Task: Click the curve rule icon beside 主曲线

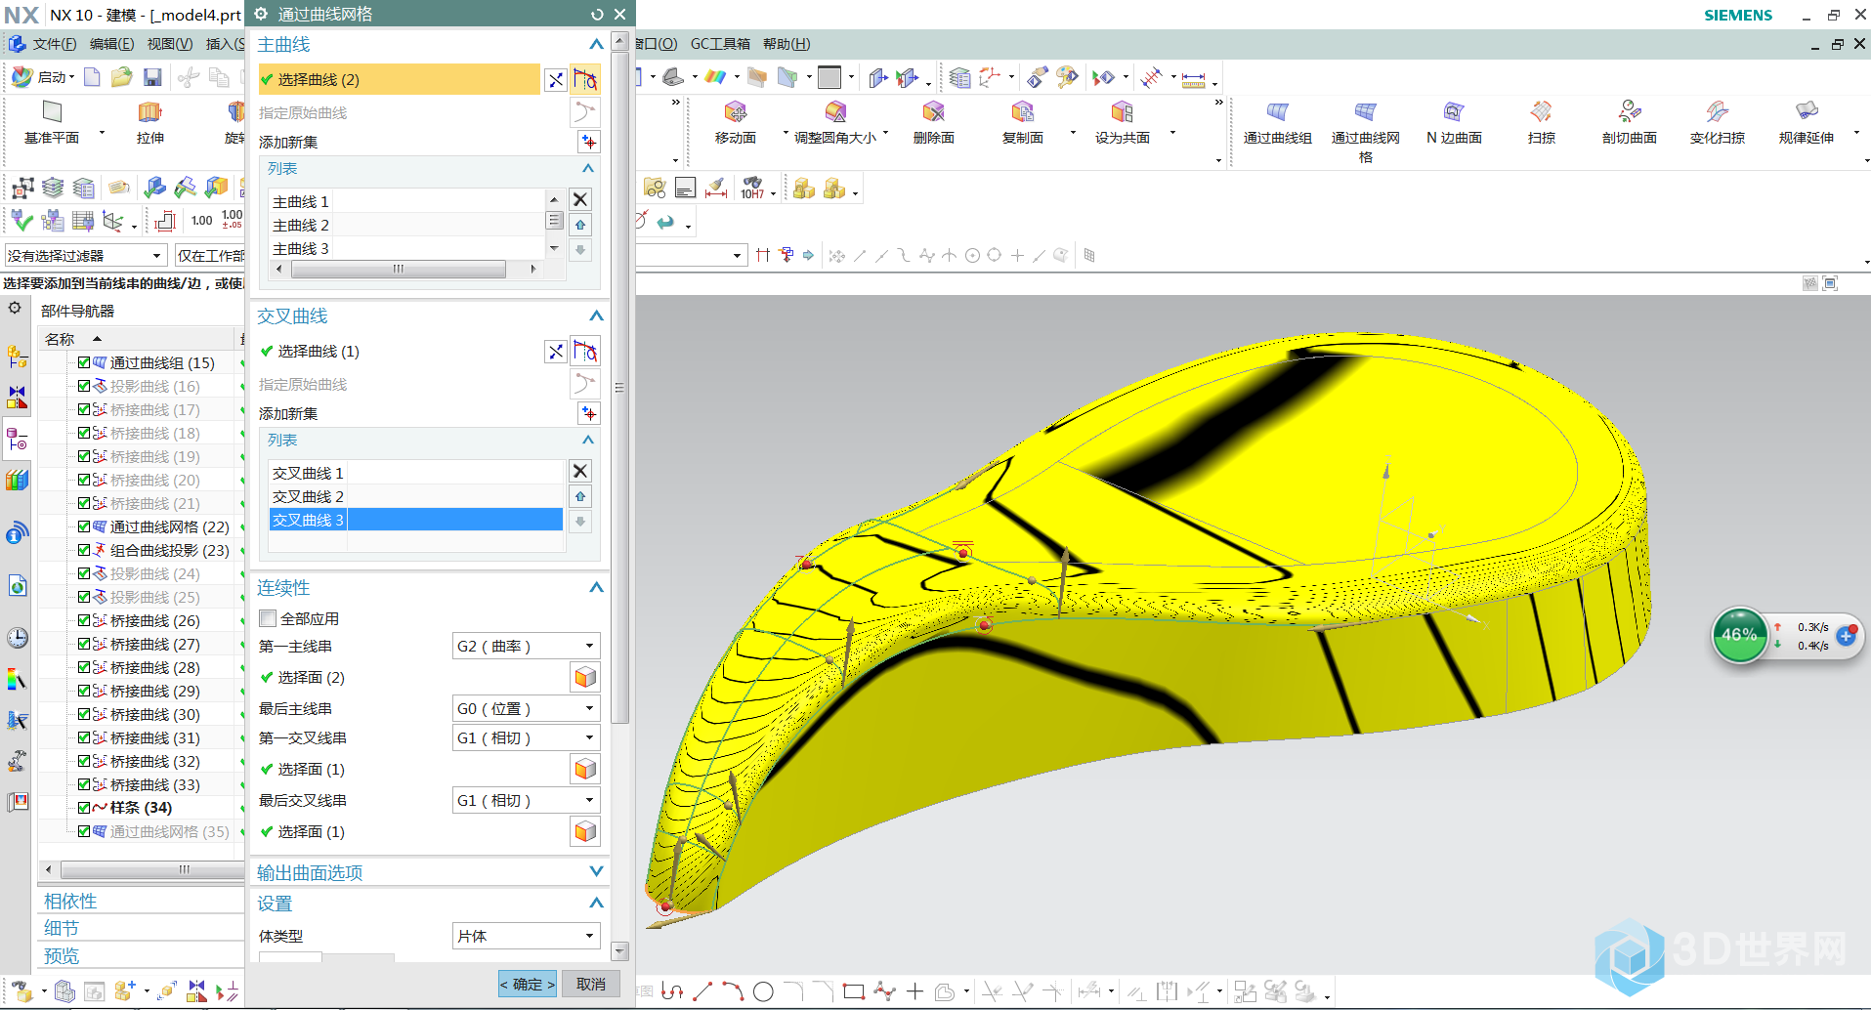Action: (585, 80)
